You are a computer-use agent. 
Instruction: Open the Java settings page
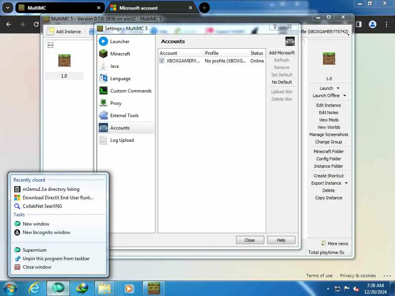pos(127,66)
